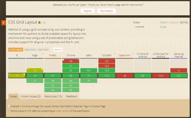Screen dimensions: 191x118
Task: Select the iOS Safari 10.3 cell
Action: coord(107,71)
